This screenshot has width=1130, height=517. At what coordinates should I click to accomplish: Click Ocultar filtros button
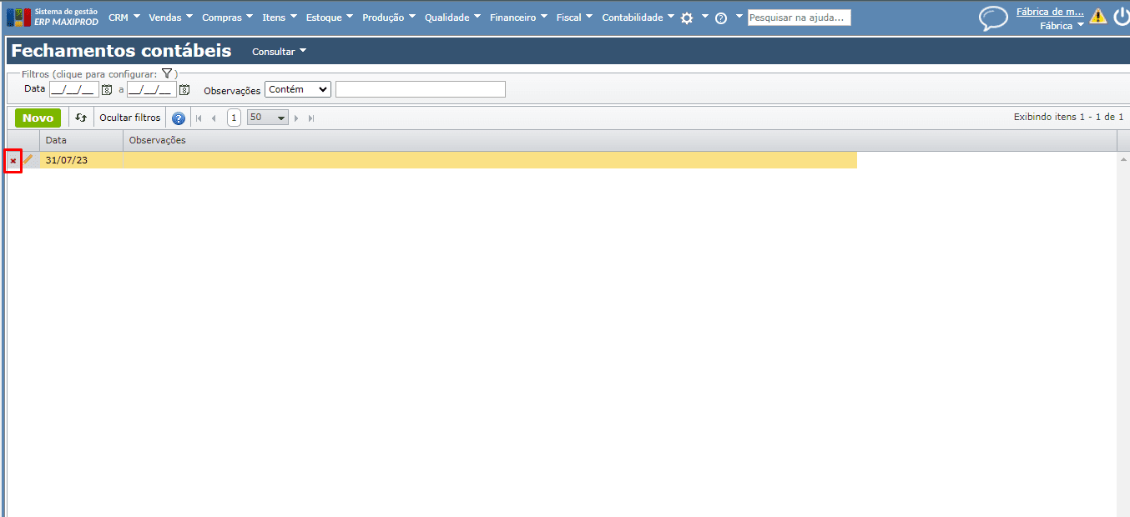pos(129,118)
